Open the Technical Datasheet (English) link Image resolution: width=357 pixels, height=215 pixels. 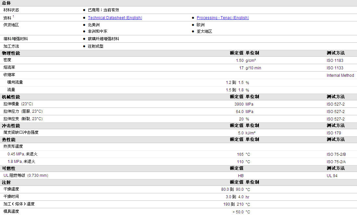point(115,18)
